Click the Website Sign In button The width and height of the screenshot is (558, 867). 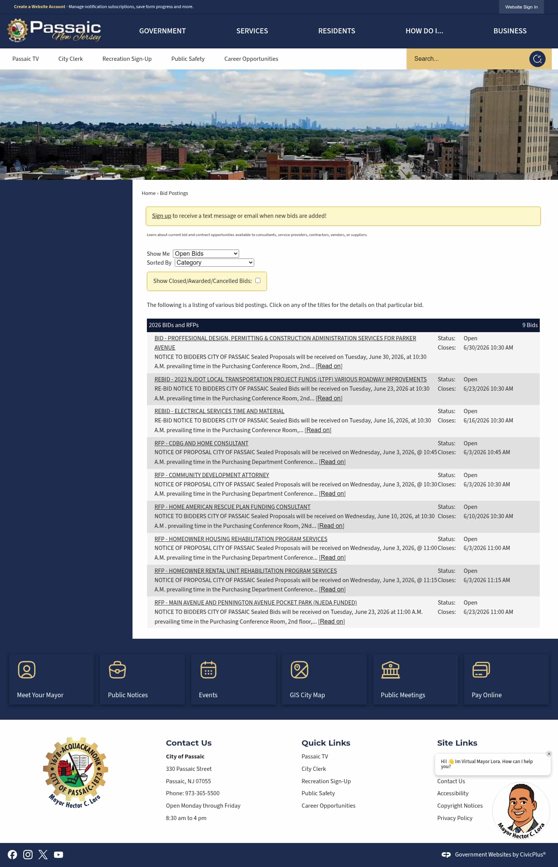tap(521, 7)
